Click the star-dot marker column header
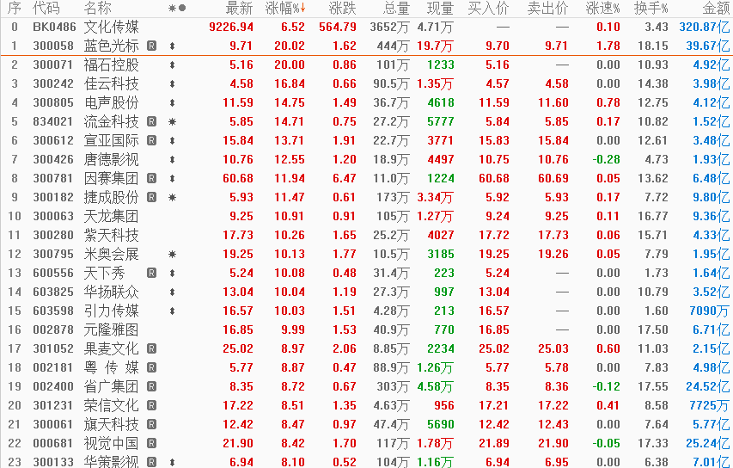Image resolution: width=733 pixels, height=468 pixels. 177,8
